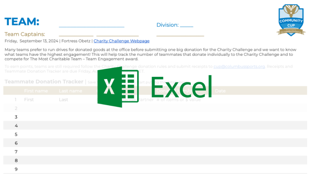Select row number 3 in the tracker
Viewport: 309px width, 174px height.
click(16, 117)
